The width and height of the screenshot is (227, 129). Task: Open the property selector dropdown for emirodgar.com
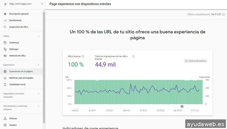coord(42,4)
